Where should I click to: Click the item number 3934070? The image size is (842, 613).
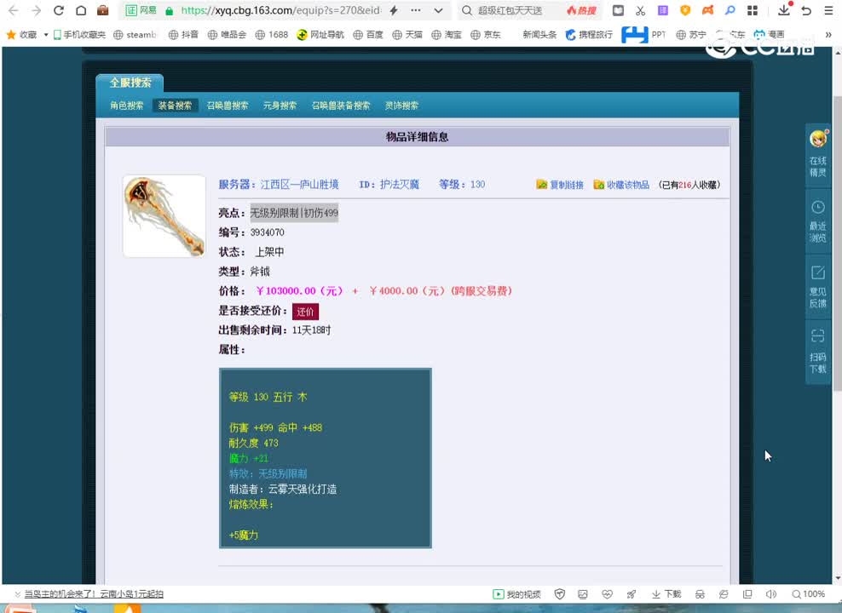268,232
